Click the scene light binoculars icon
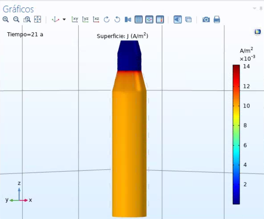Viewport: 264px width, 219px height. point(128,20)
